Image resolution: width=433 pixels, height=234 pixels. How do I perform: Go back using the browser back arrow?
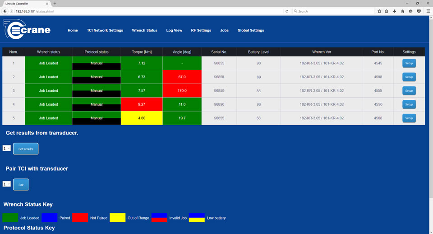[5, 11]
